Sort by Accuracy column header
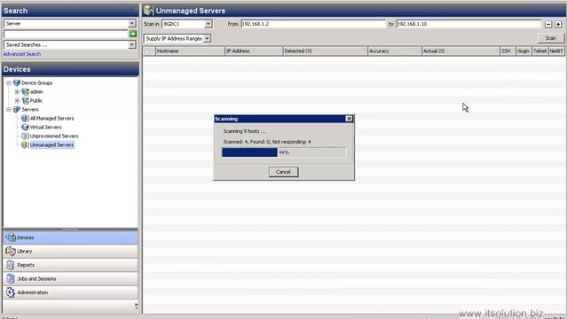 pyautogui.click(x=394, y=51)
